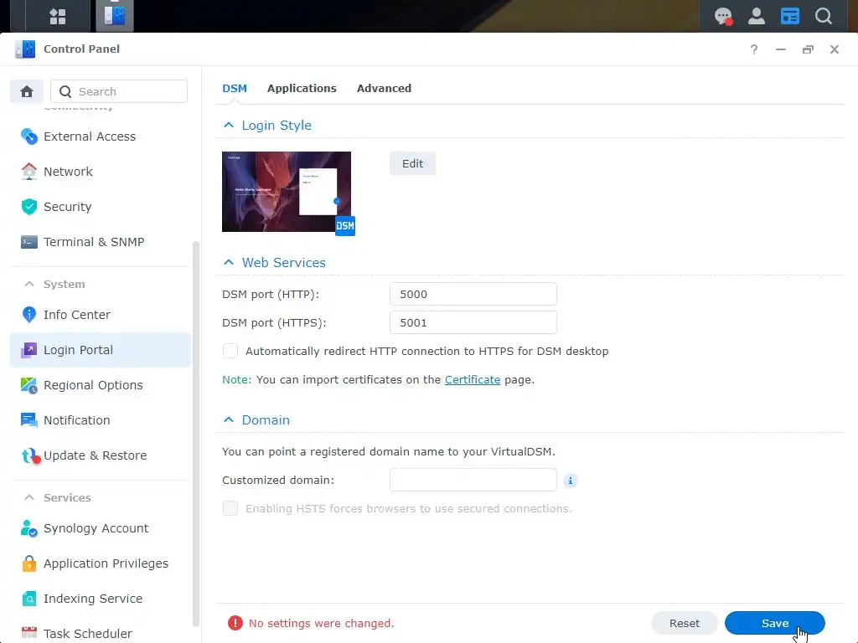
Task: Click the Control Panel search box
Action: click(119, 91)
